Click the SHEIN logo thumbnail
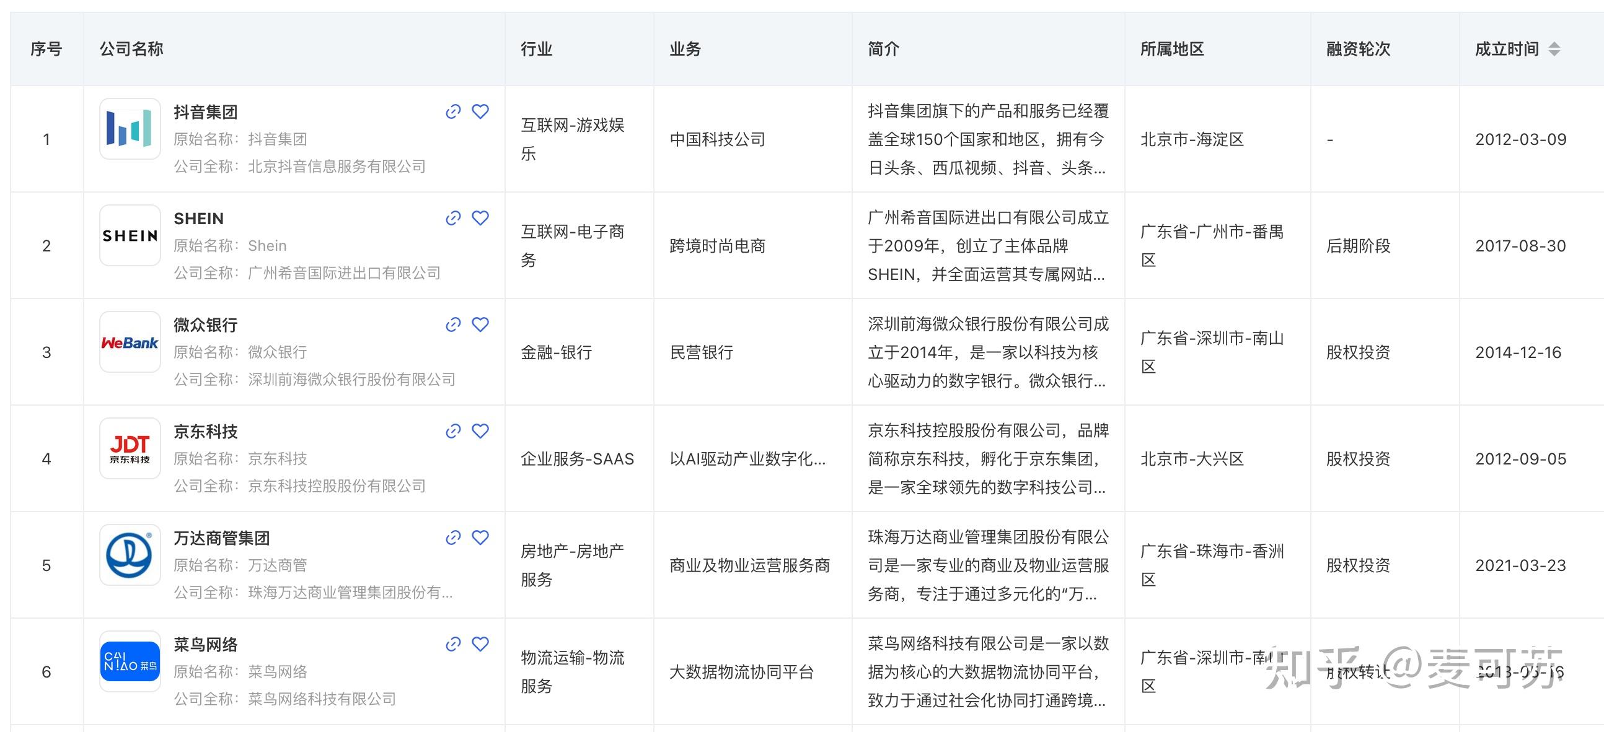1604x732 pixels. (130, 236)
